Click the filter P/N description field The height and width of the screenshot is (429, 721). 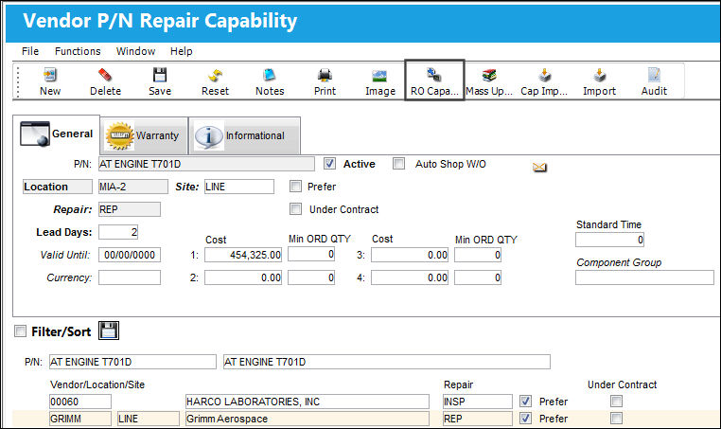tap(386, 362)
